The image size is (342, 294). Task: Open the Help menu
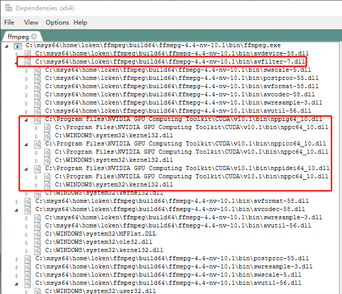tap(80, 23)
